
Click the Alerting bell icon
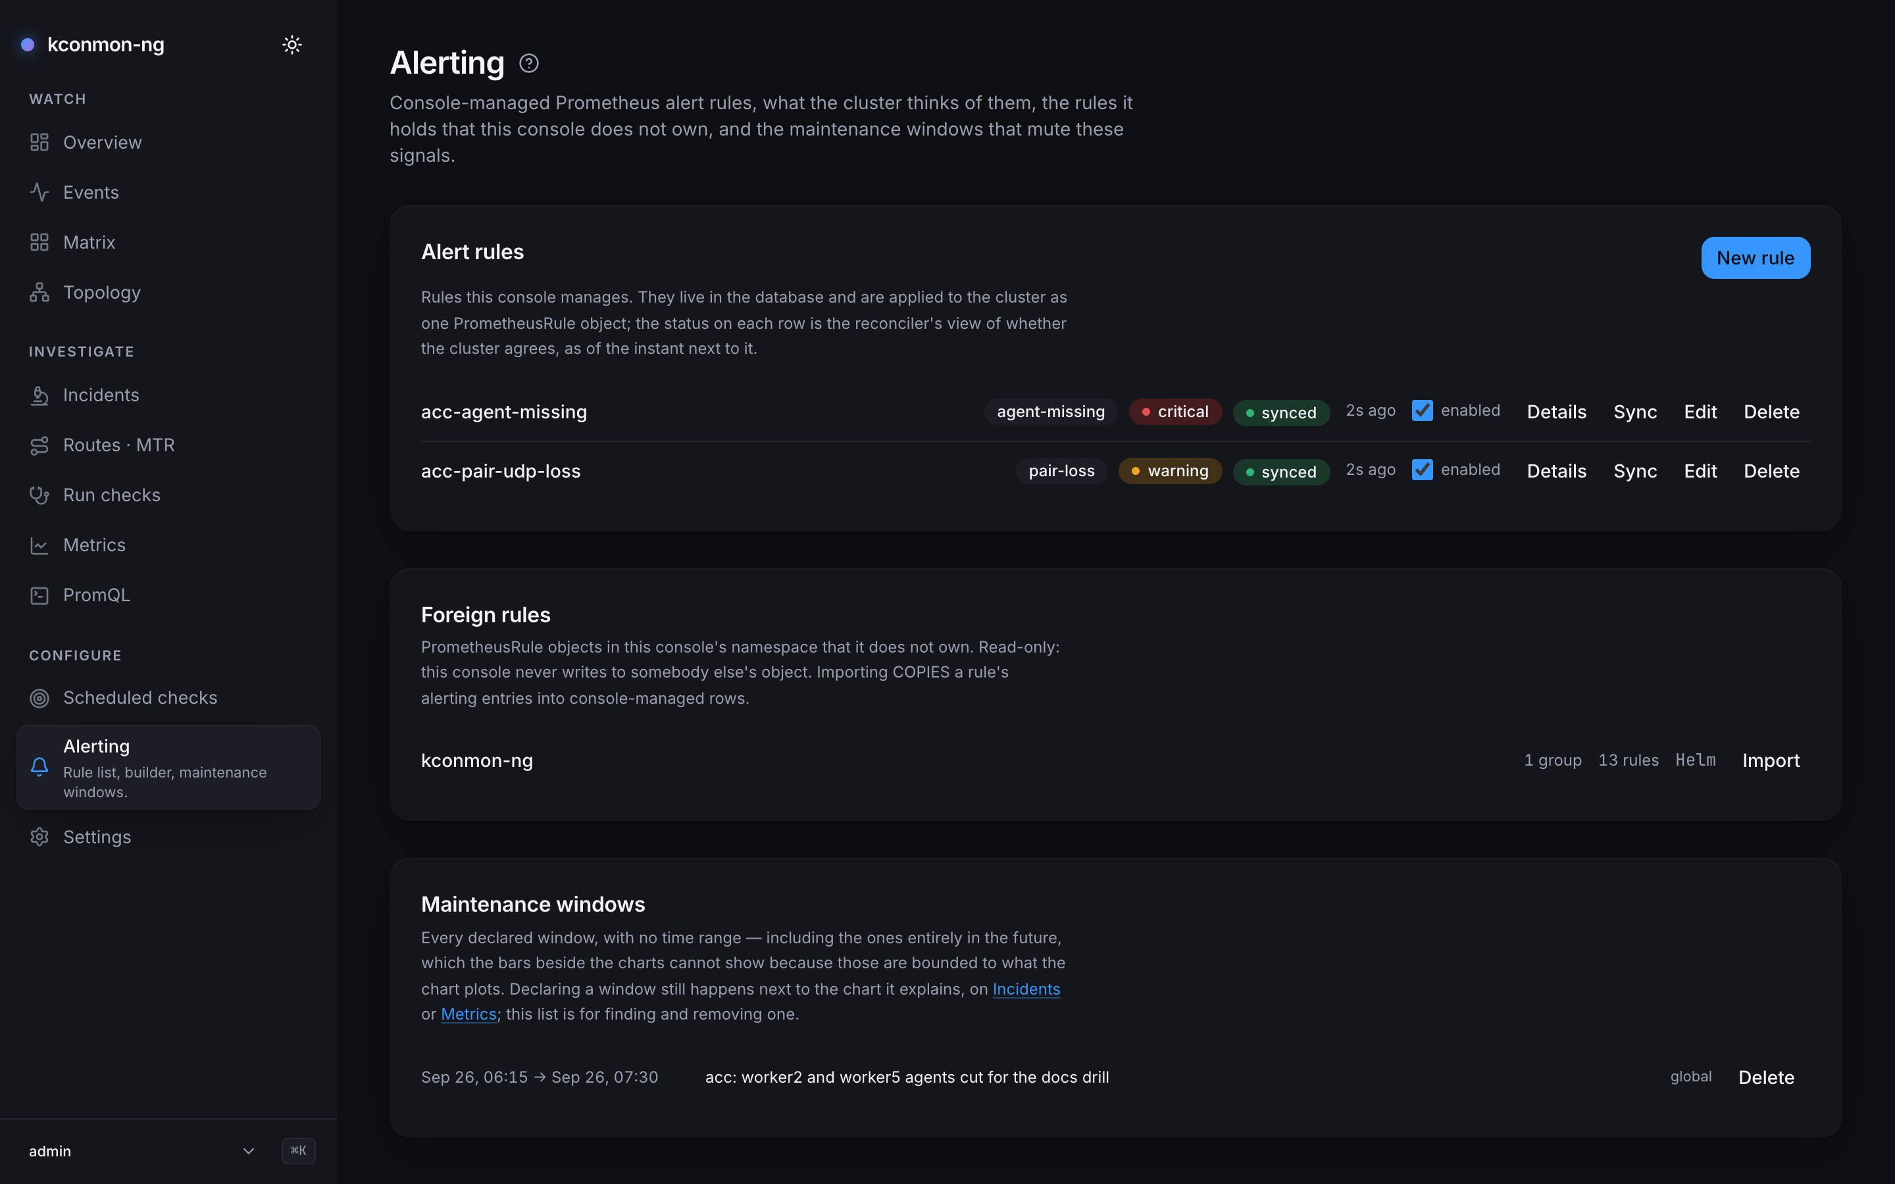click(x=39, y=766)
